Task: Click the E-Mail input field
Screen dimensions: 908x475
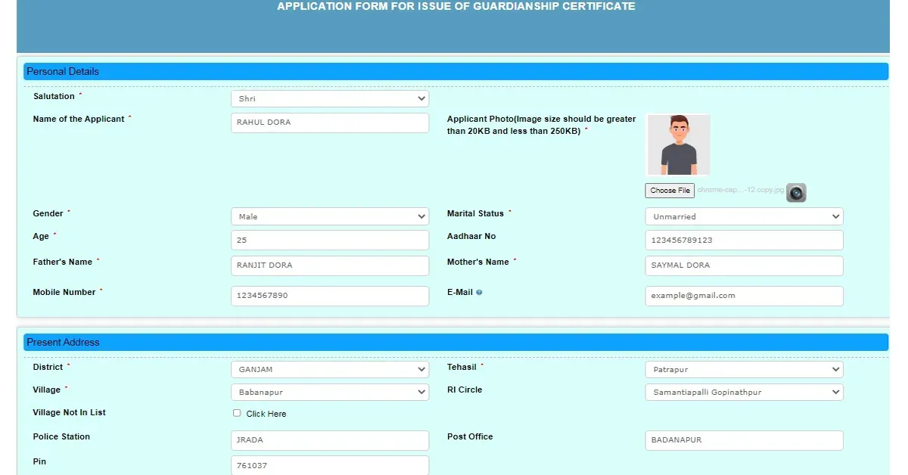Action: point(744,296)
